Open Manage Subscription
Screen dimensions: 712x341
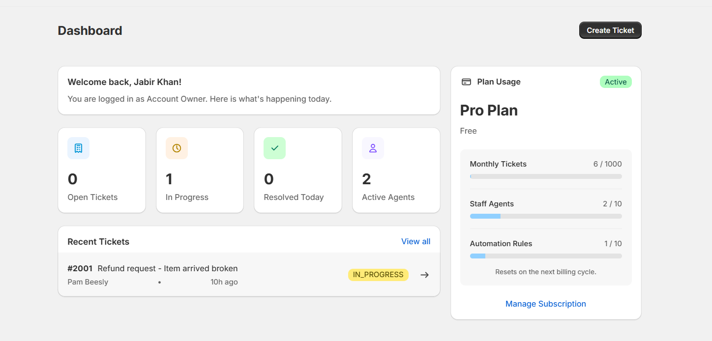[x=546, y=304]
